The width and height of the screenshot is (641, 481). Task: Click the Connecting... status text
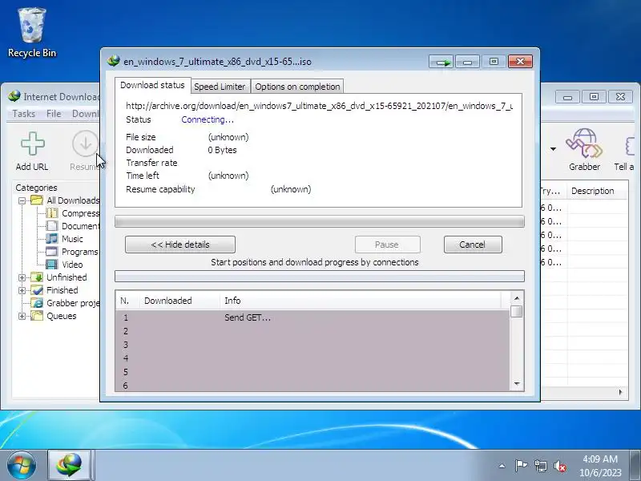tap(208, 119)
